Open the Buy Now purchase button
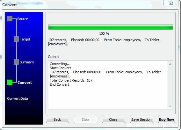 pos(167,119)
